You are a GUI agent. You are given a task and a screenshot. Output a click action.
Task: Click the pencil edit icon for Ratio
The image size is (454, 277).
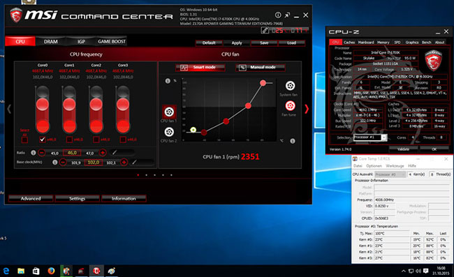[115, 152]
